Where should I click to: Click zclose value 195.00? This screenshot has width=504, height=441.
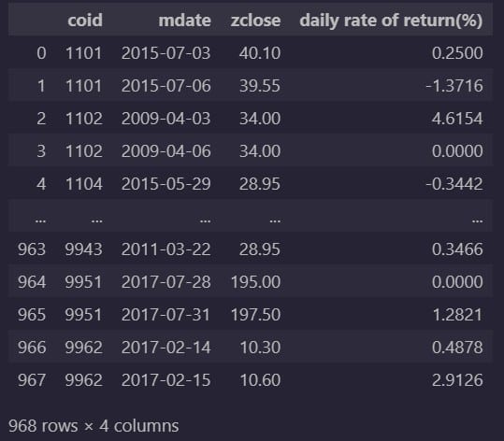(256, 282)
